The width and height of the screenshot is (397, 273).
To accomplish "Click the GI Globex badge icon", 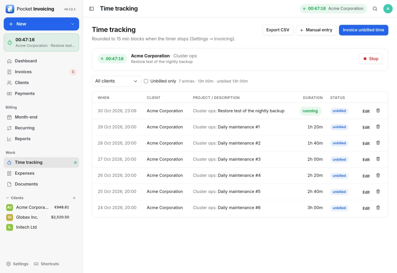I will click(10, 217).
